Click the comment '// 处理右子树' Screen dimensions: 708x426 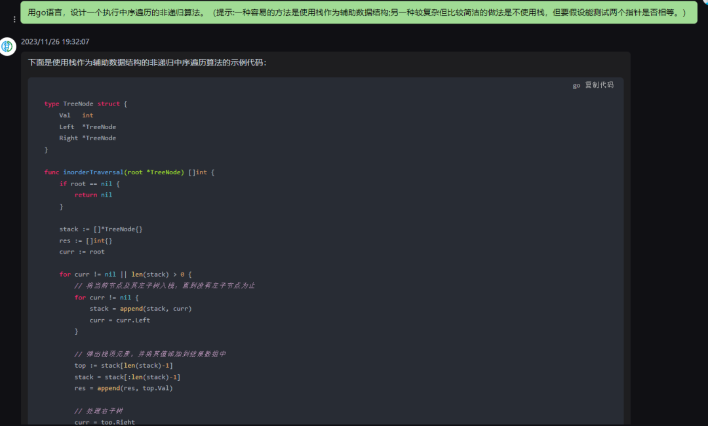(x=98, y=411)
